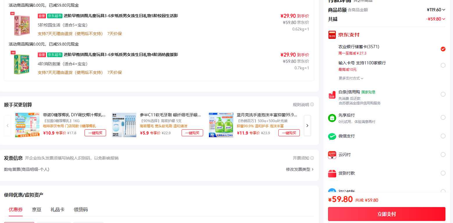This screenshot has height=223, width=453.
Task: Click 蓝月亮洗手液泡沫丰富 product title
Action: coord(267,115)
